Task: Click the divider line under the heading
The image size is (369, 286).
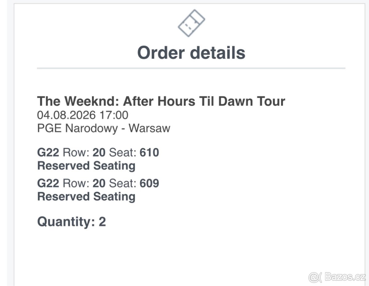Action: (x=191, y=68)
